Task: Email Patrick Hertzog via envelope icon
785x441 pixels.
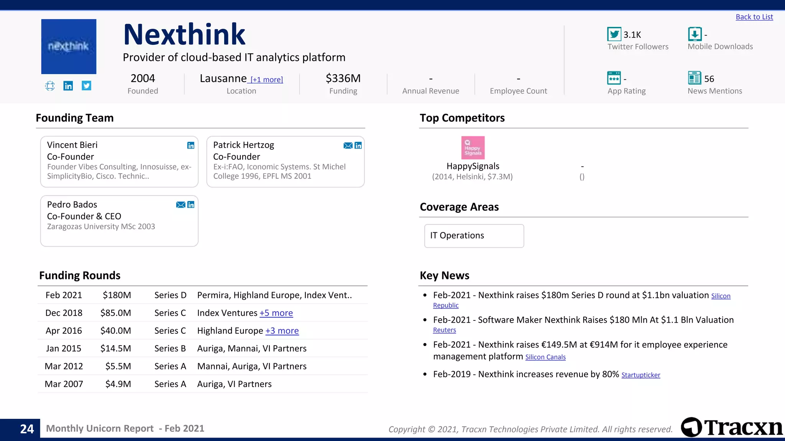Action: coord(348,145)
